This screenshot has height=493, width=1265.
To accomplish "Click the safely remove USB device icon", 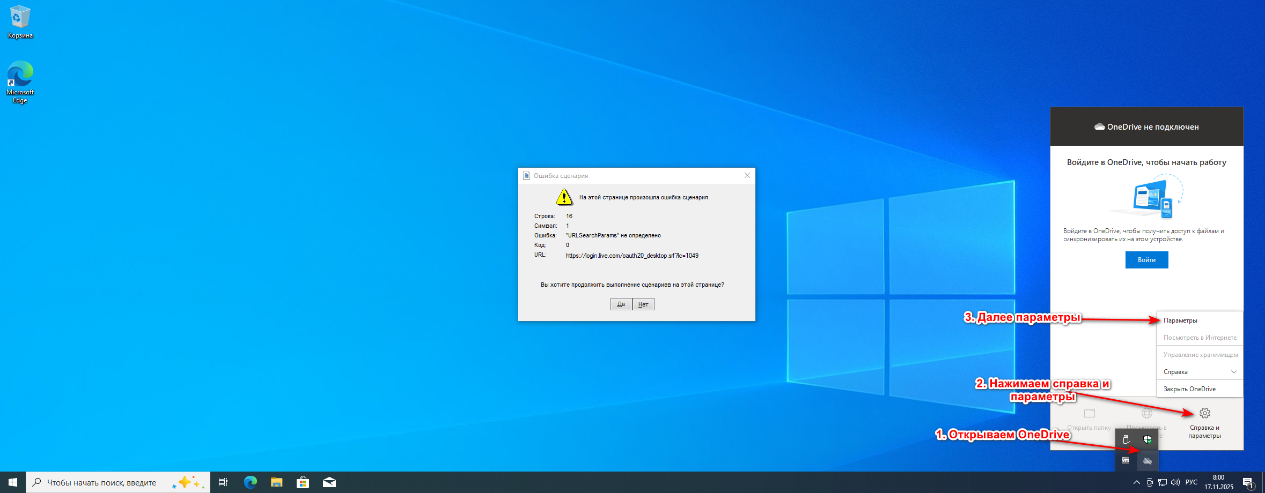I will click(1126, 439).
